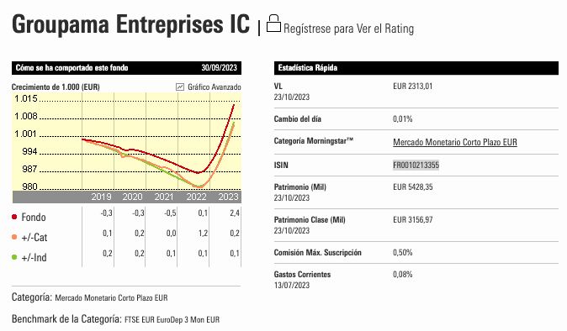
Task: Click the VL value EUR 2313,01
Action: click(412, 87)
